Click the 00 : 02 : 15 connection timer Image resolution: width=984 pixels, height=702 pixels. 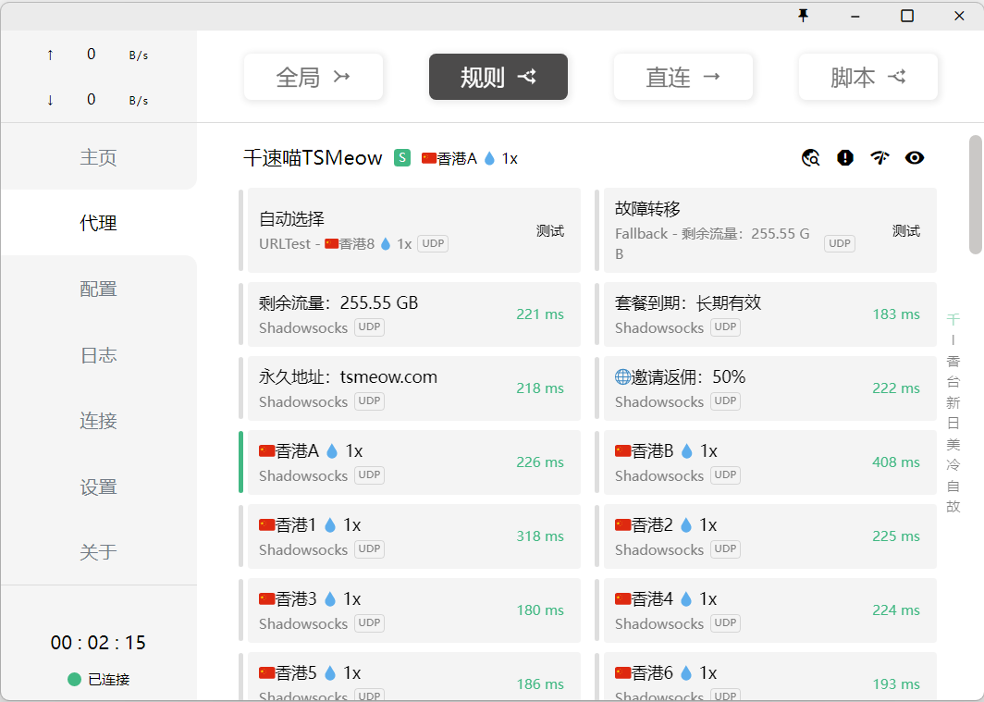point(99,643)
